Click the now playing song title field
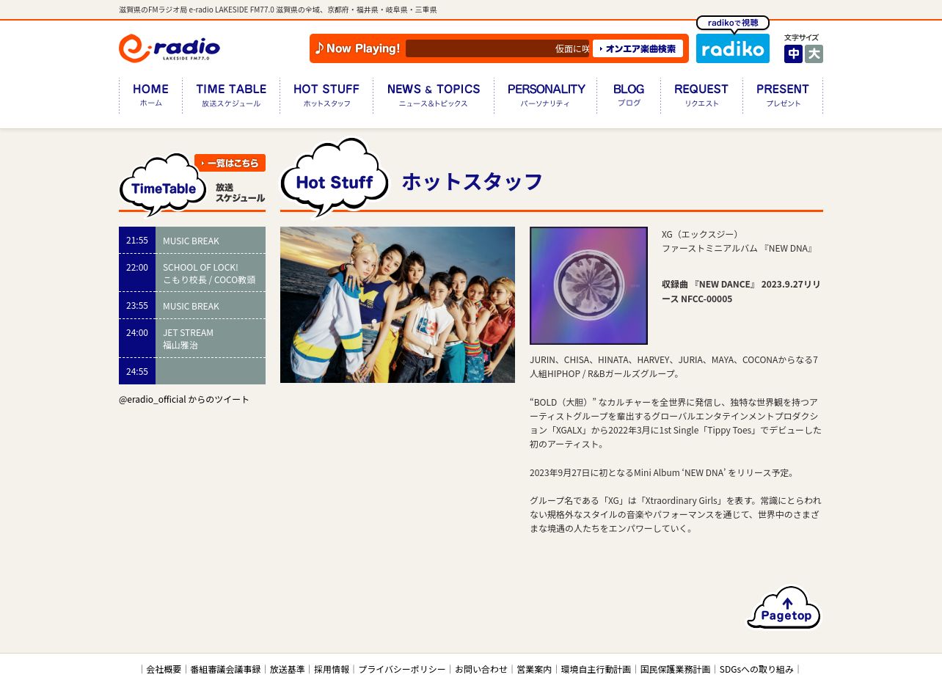This screenshot has width=942, height=680. tap(497, 48)
